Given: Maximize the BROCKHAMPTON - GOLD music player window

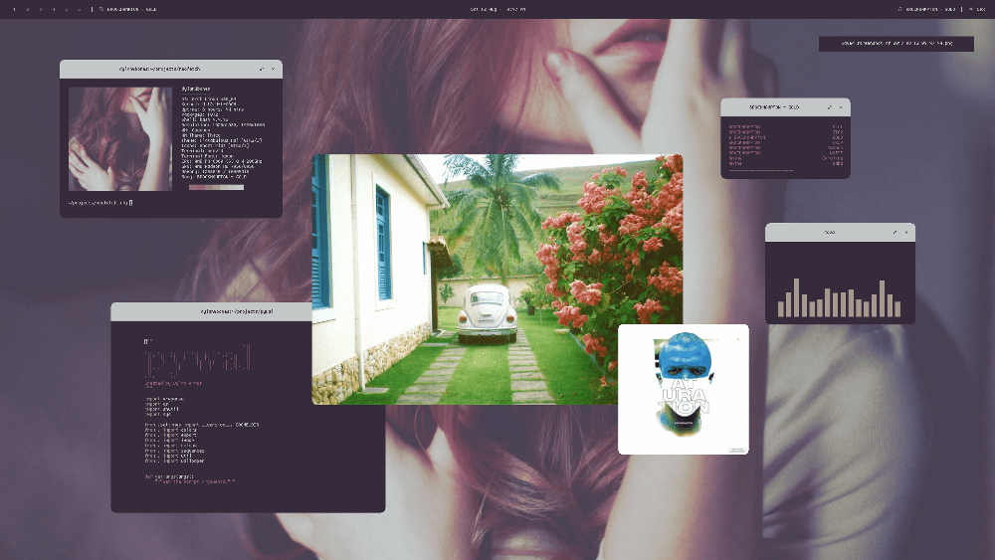Looking at the screenshot, I should (x=830, y=107).
